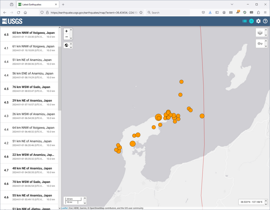Open the help question mark icon
The height and width of the screenshot is (210, 270).
(x=265, y=21)
